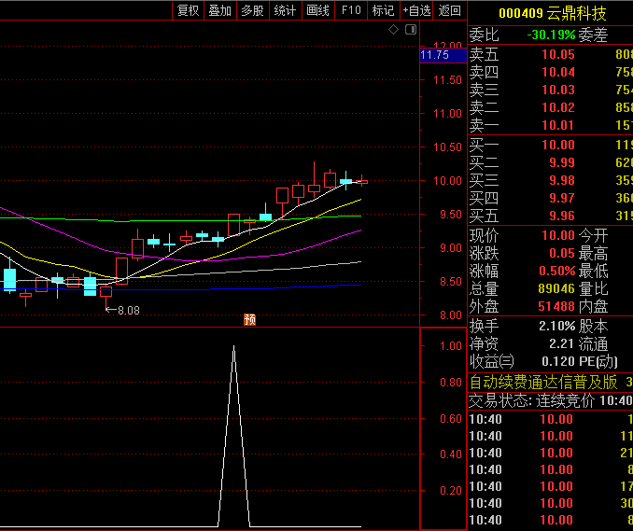Image resolution: width=633 pixels, height=531 pixels.
Task: Click the 自动续费通达信普及版 notice link
Action: tap(543, 382)
